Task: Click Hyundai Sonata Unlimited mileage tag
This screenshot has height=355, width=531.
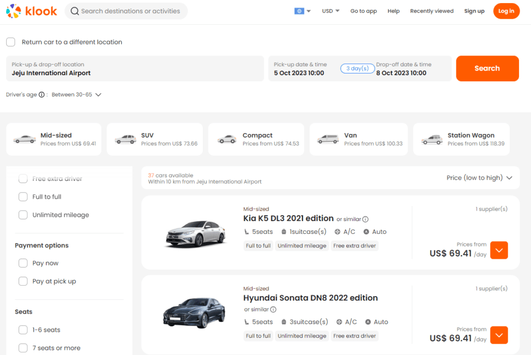Action: coord(302,336)
